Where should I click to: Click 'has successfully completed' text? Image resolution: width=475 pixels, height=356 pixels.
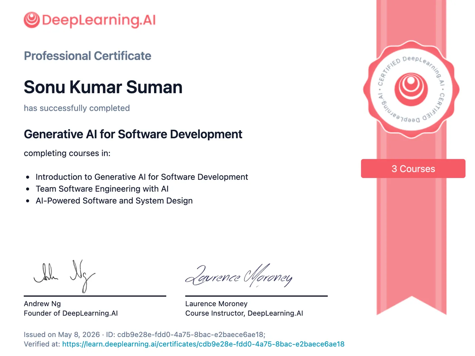[x=77, y=108]
